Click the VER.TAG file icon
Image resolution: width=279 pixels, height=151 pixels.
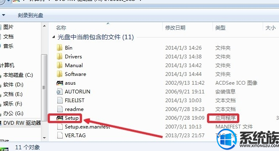[60, 136]
